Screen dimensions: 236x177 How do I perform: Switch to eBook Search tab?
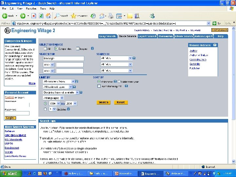point(184,36)
